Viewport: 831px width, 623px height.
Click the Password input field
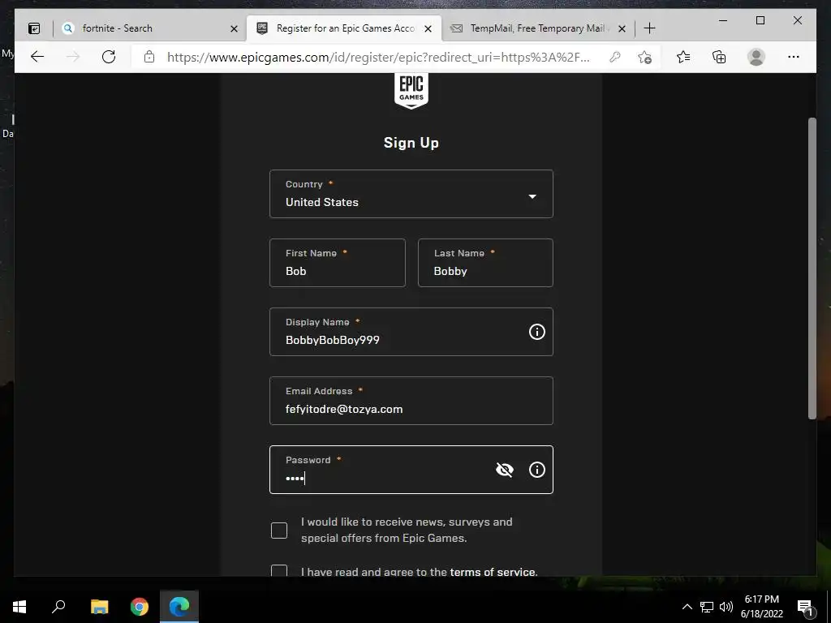pyautogui.click(x=411, y=470)
